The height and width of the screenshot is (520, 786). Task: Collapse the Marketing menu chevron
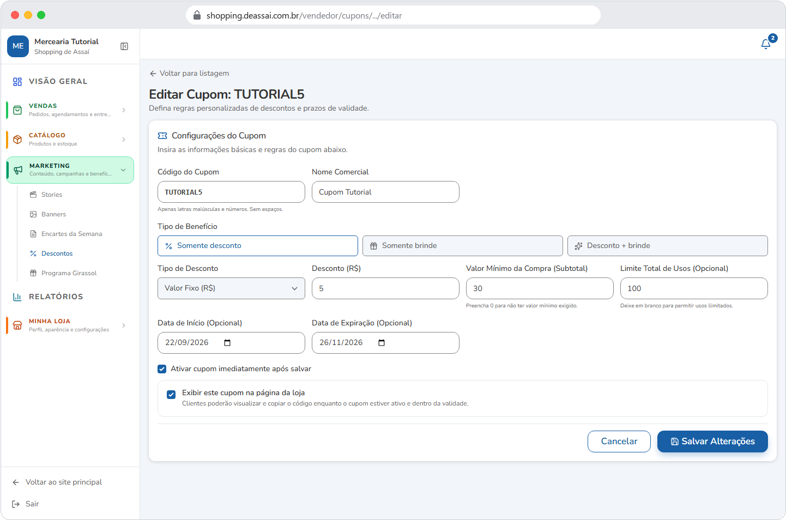point(123,170)
